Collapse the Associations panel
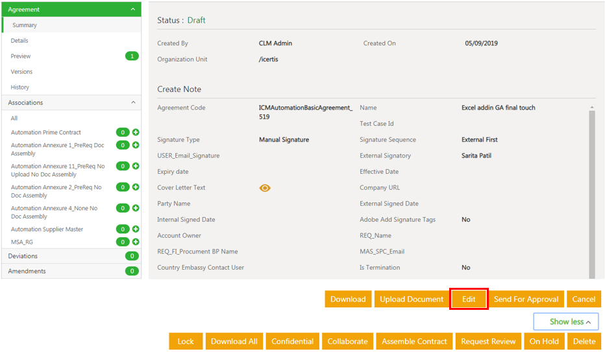 point(133,102)
